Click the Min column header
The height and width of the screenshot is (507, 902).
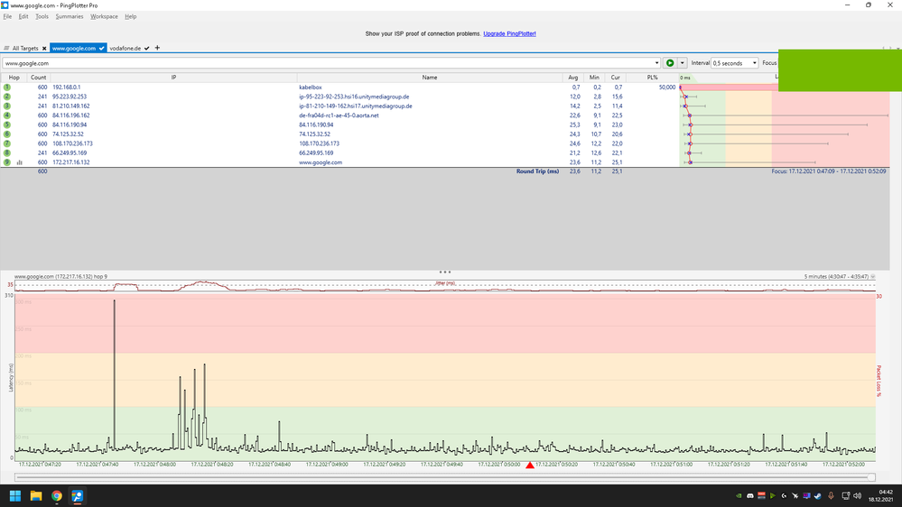point(594,78)
